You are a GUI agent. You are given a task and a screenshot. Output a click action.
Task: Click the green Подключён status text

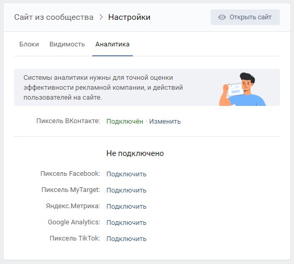(x=125, y=122)
